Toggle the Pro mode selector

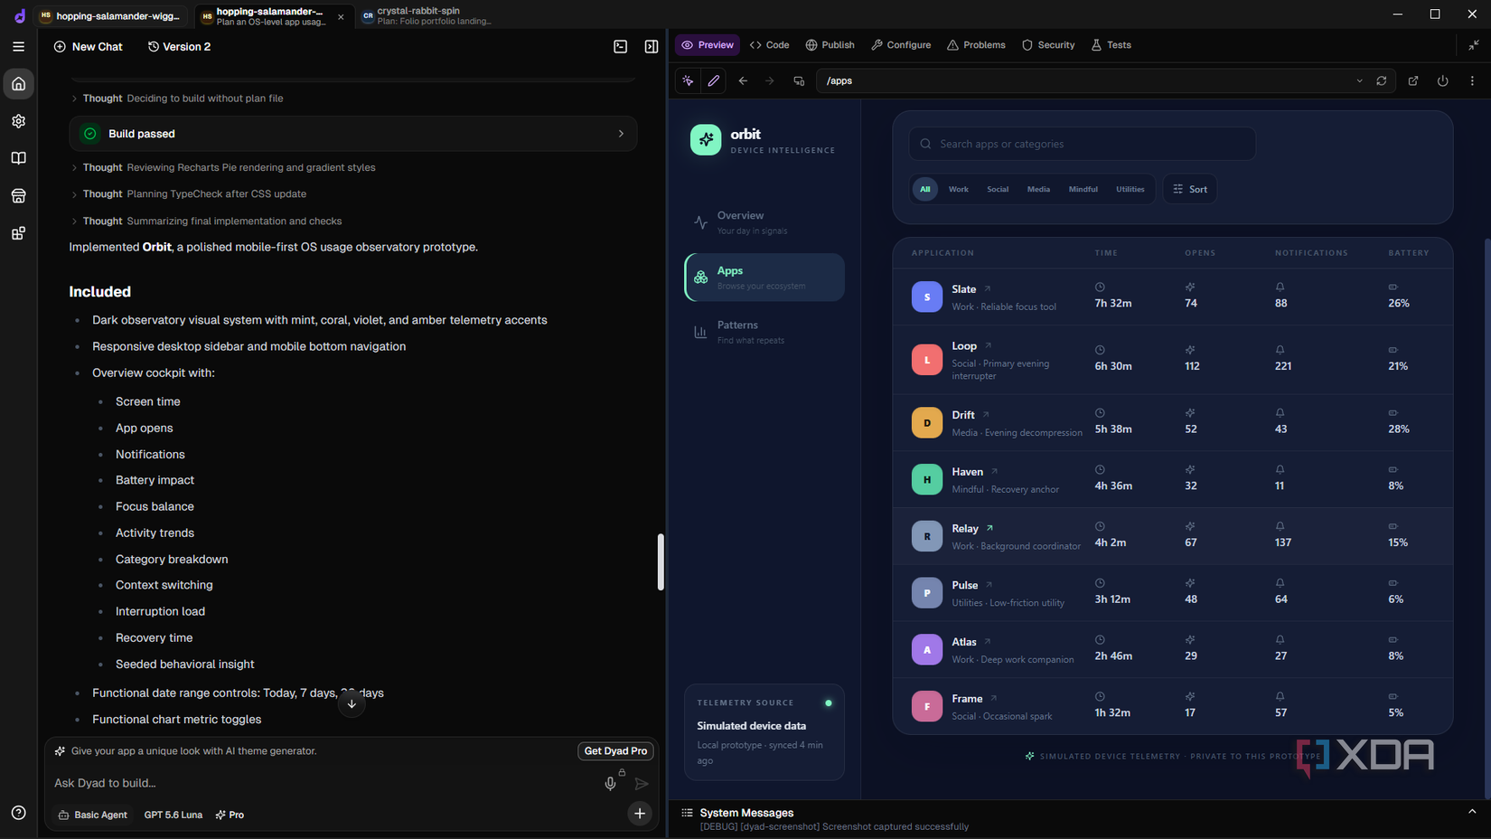click(230, 815)
